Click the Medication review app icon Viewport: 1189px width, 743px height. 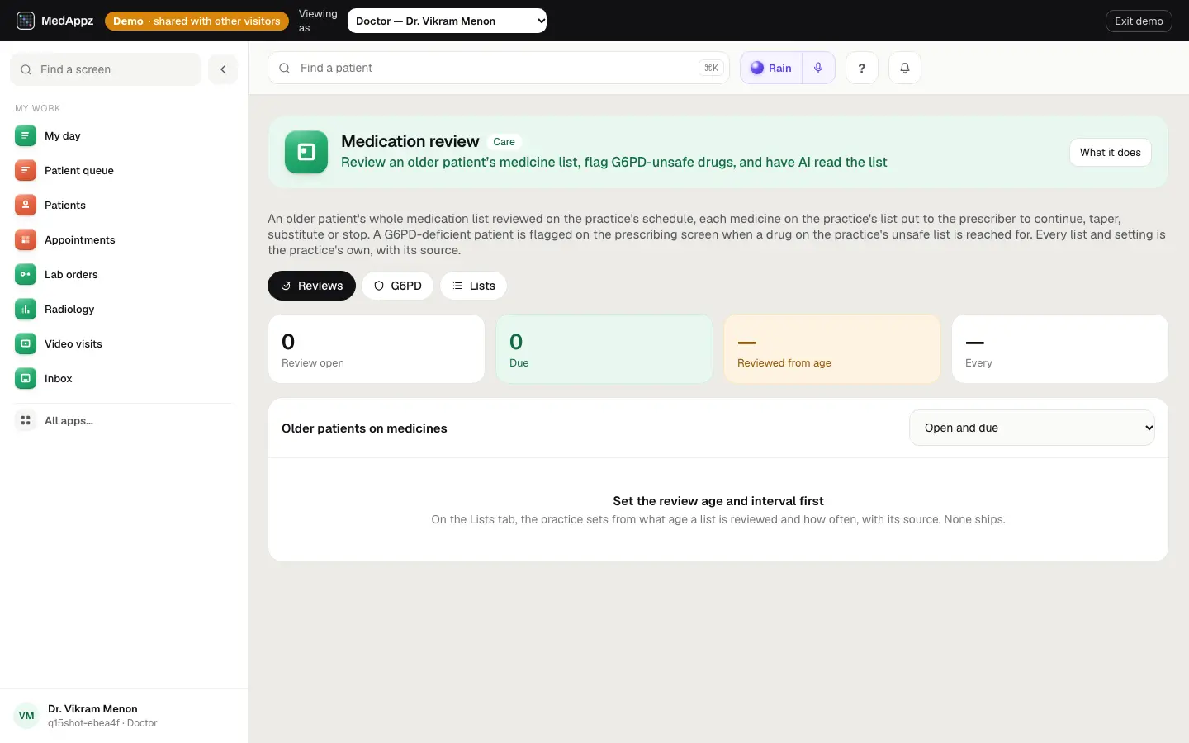[x=306, y=152]
